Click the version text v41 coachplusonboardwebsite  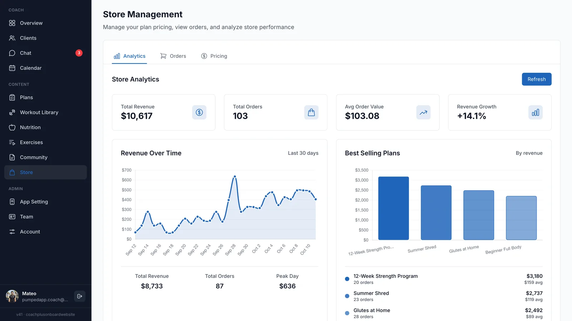pyautogui.click(x=45, y=315)
